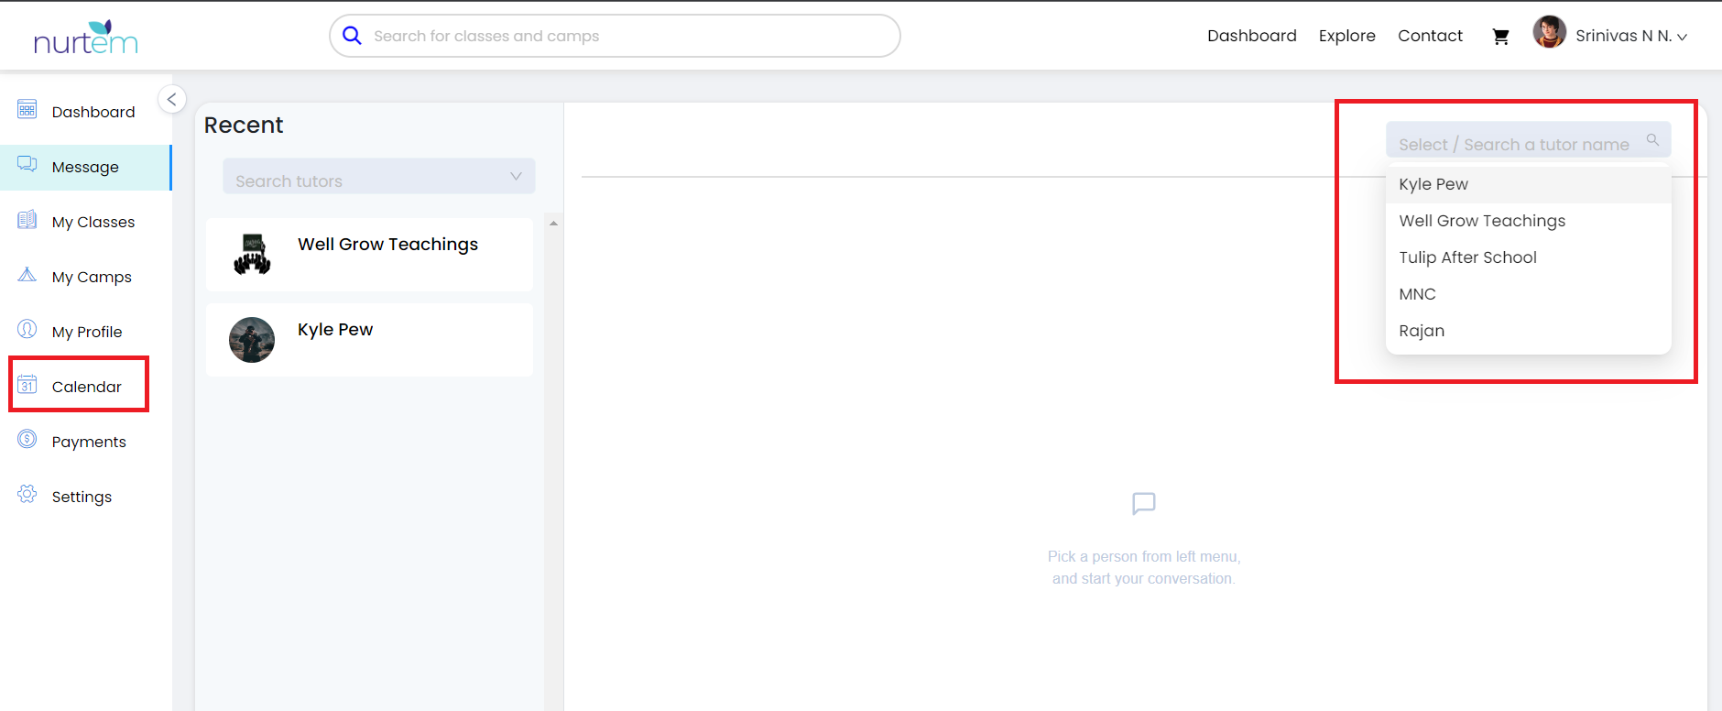
Task: Click the Payments dollar icon
Action: click(27, 440)
